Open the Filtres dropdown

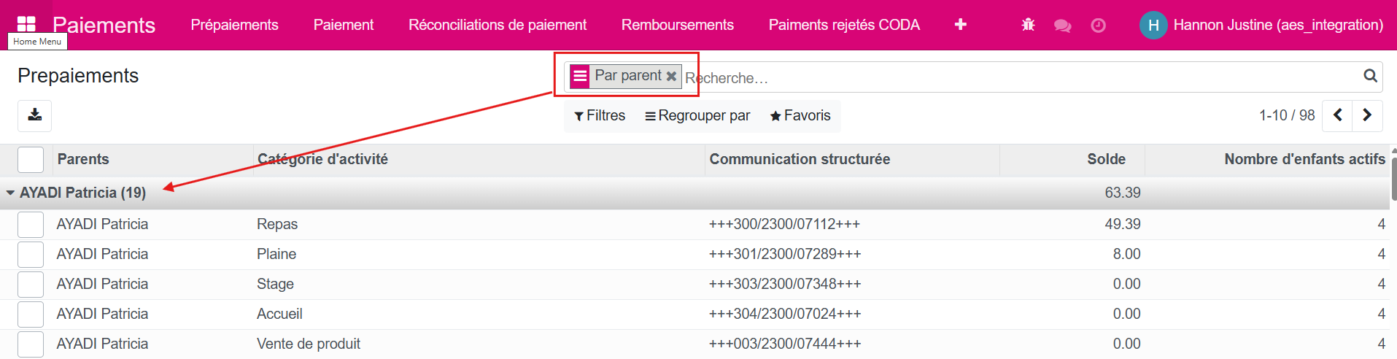click(600, 115)
